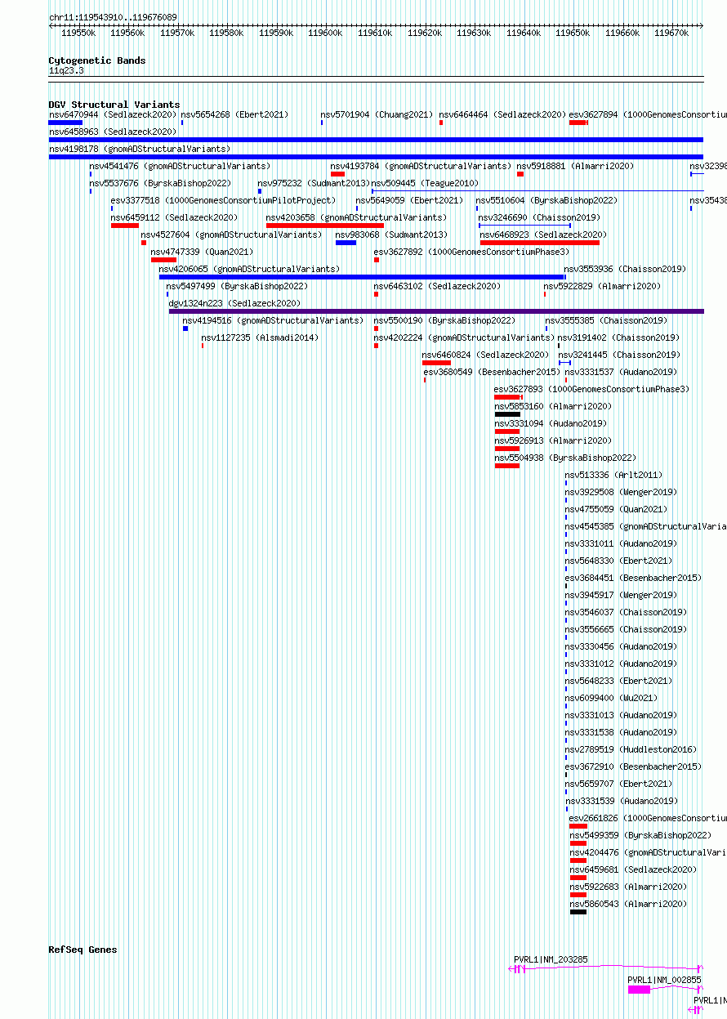Image resolution: width=727 pixels, height=1019 pixels.
Task: Select variant nsv509445 (Teague2010)
Action: (425, 183)
